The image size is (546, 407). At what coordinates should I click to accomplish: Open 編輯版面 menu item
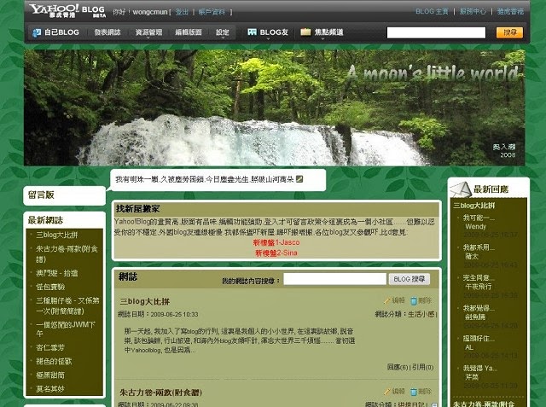point(189,32)
